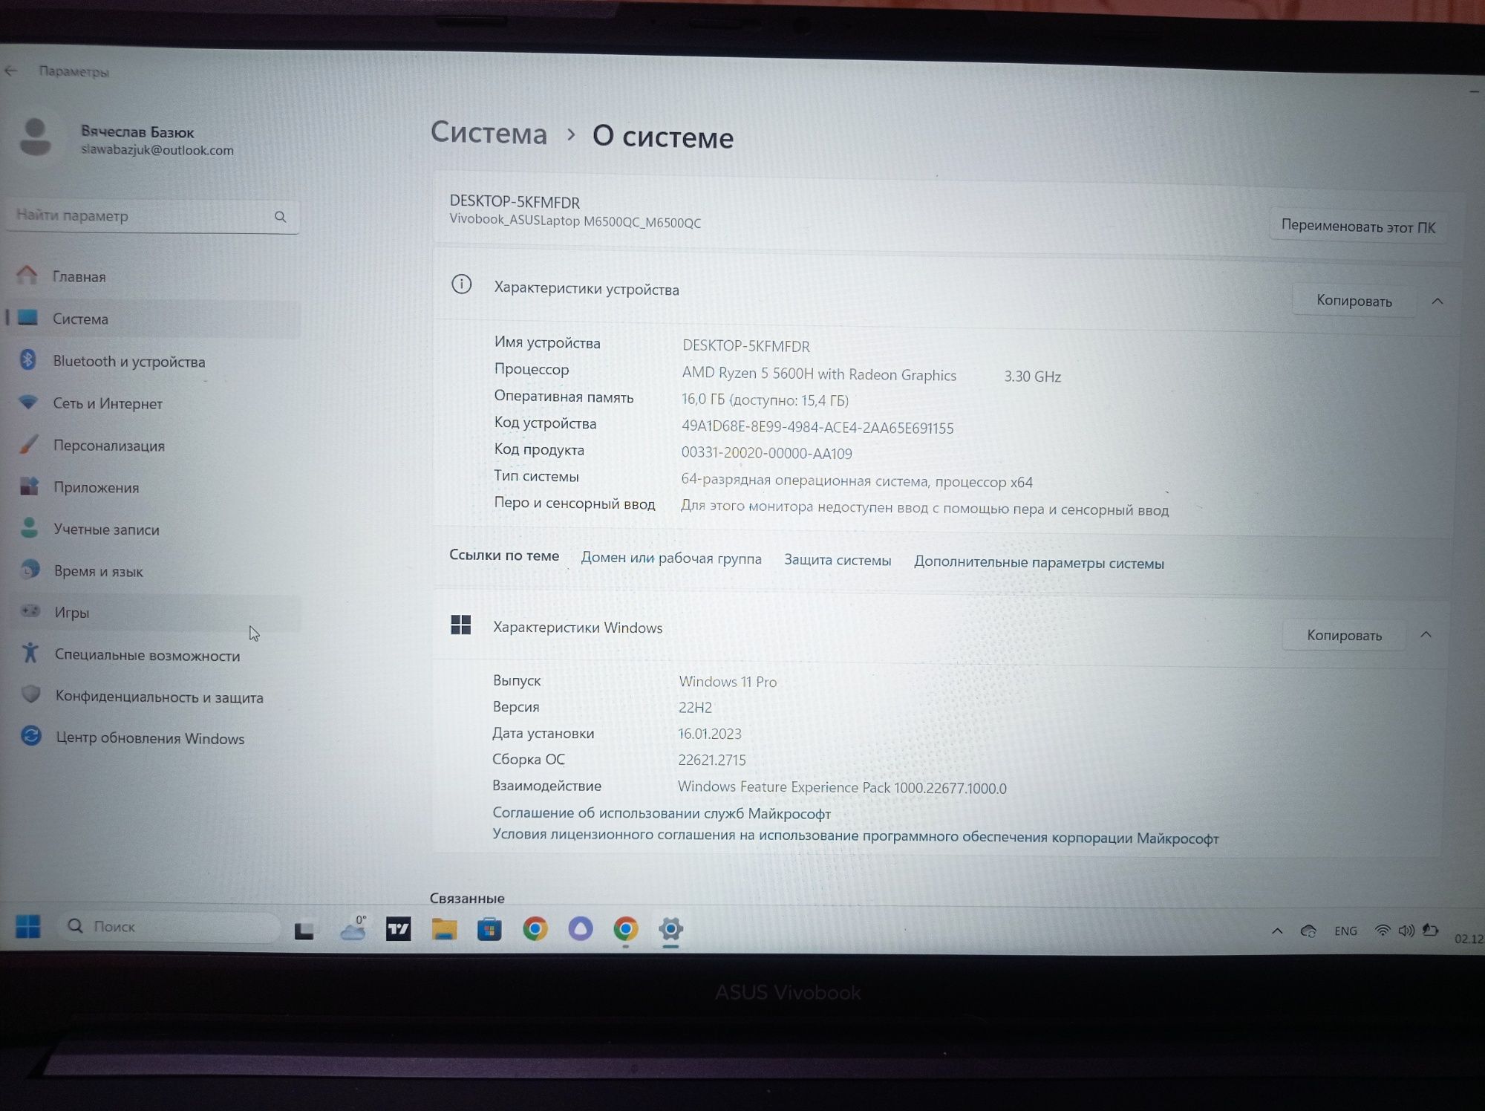Click the Windows Update icon in sidebar
1485x1111 pixels.
tap(30, 735)
